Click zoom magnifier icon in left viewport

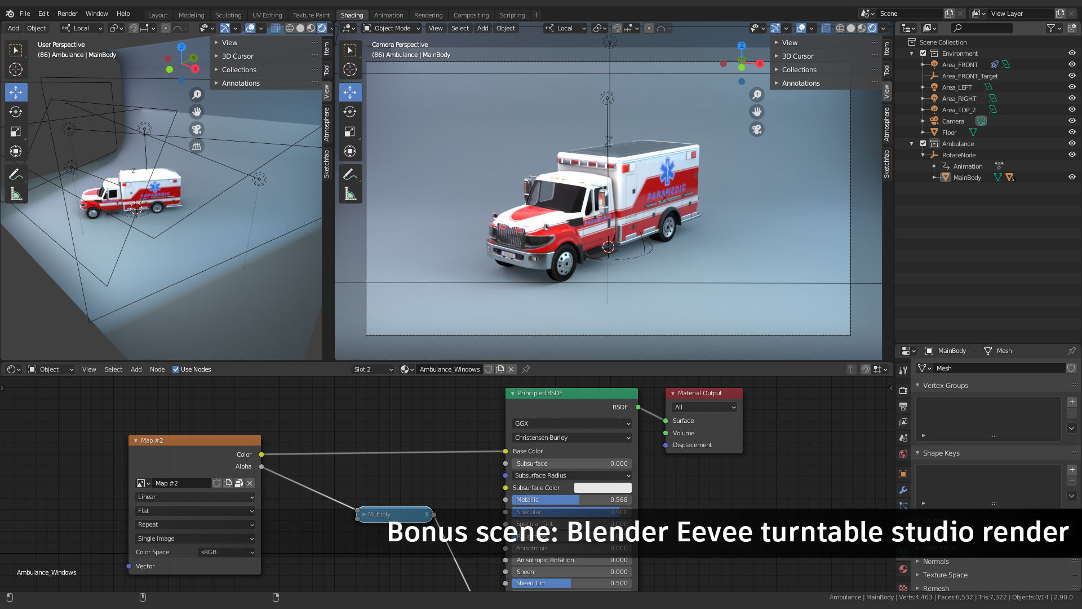coord(197,95)
